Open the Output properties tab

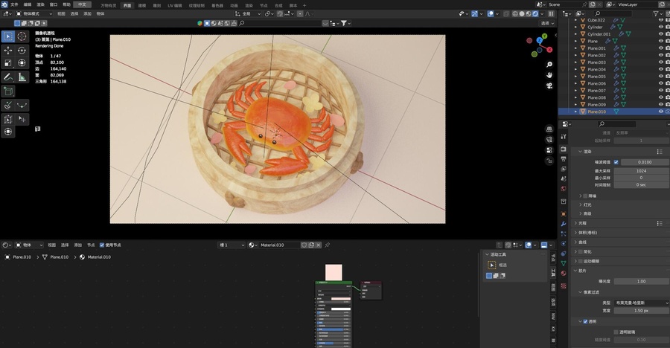pyautogui.click(x=564, y=159)
